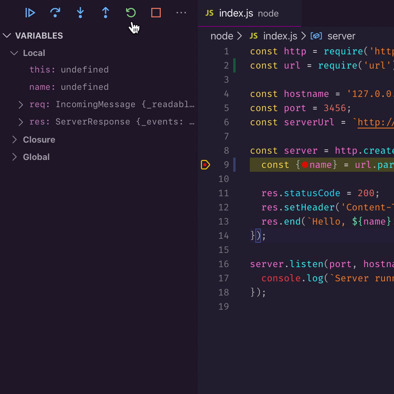The height and width of the screenshot is (394, 394).
Task: Click line number 11 in the gutter
Action: pyautogui.click(x=223, y=193)
